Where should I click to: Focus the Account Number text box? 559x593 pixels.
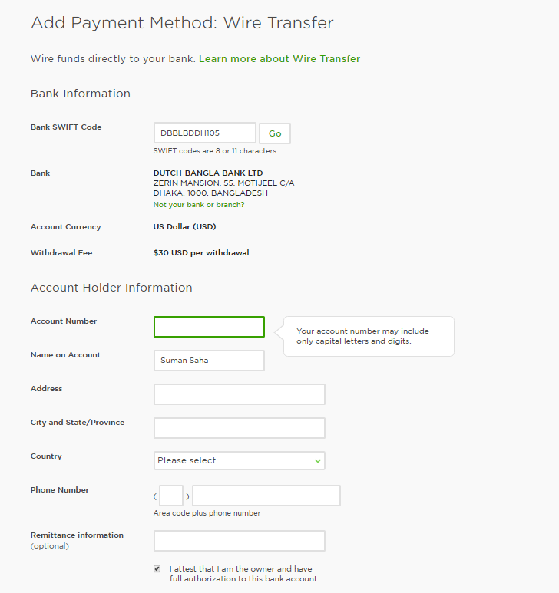(209, 327)
